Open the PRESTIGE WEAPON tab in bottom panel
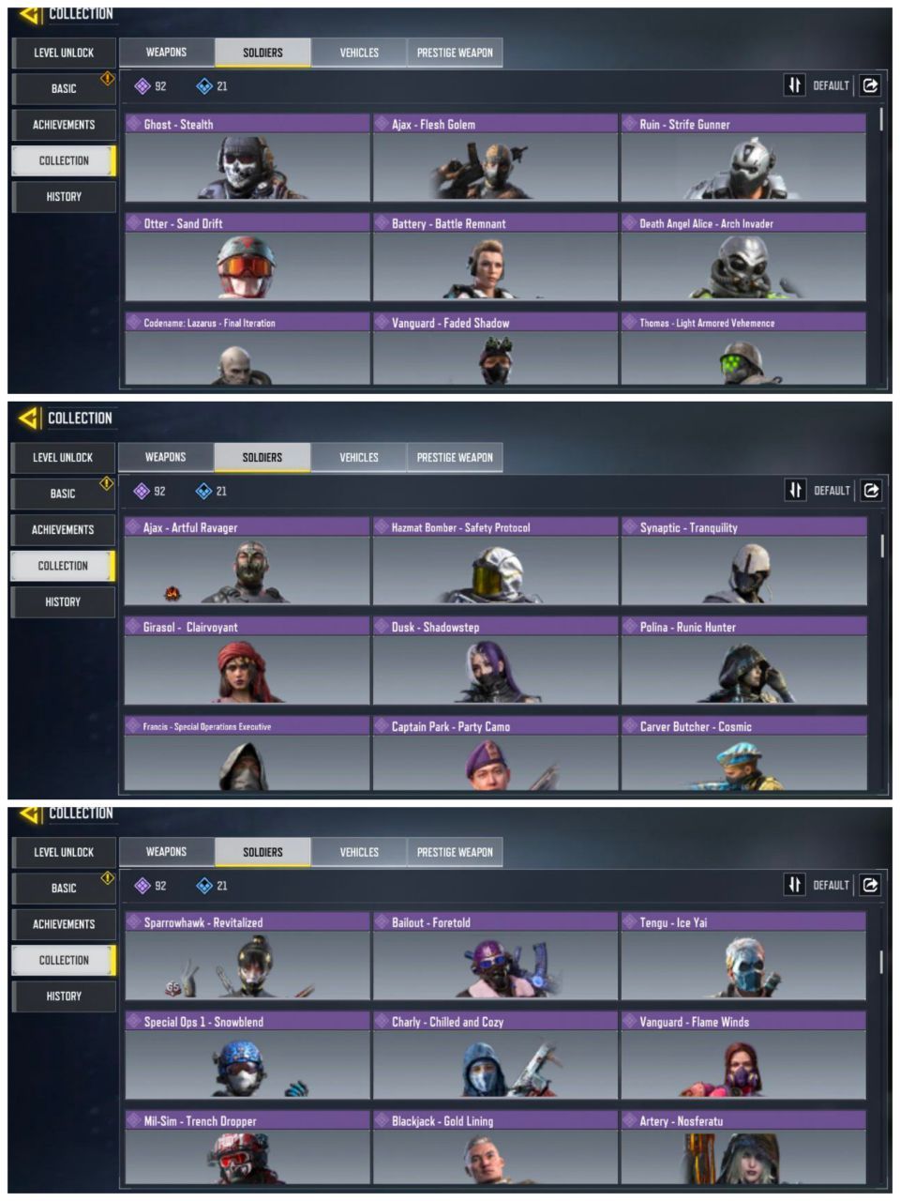 tap(455, 852)
